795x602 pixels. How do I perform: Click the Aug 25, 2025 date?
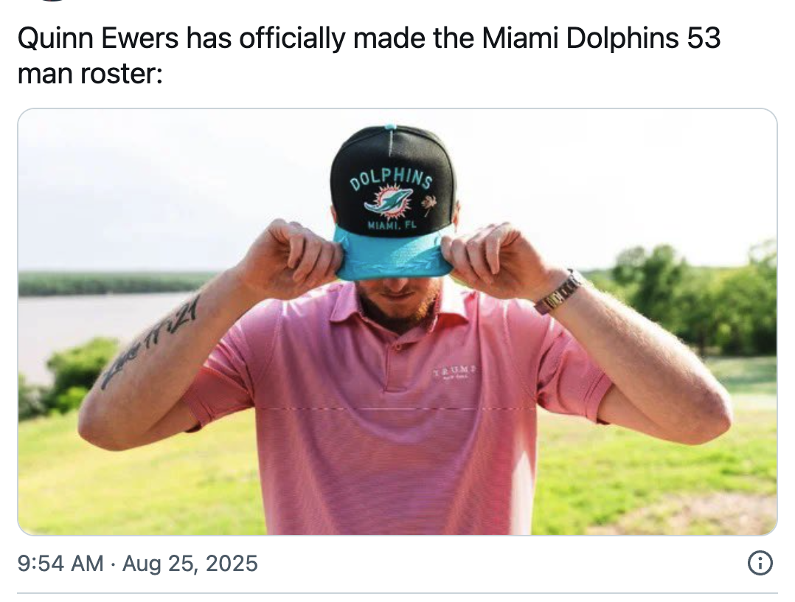point(190,564)
